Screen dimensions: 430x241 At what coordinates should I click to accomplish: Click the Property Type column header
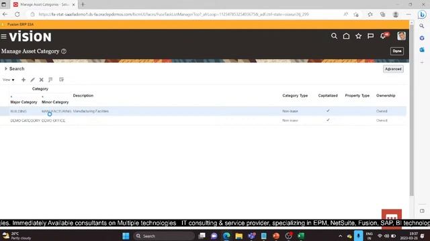point(357,96)
